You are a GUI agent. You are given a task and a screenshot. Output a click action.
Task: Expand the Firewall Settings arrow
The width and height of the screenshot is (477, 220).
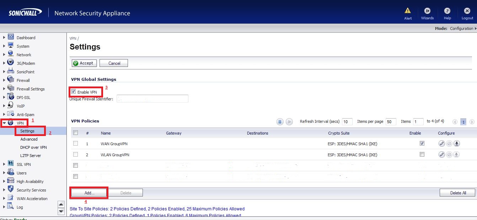4,89
